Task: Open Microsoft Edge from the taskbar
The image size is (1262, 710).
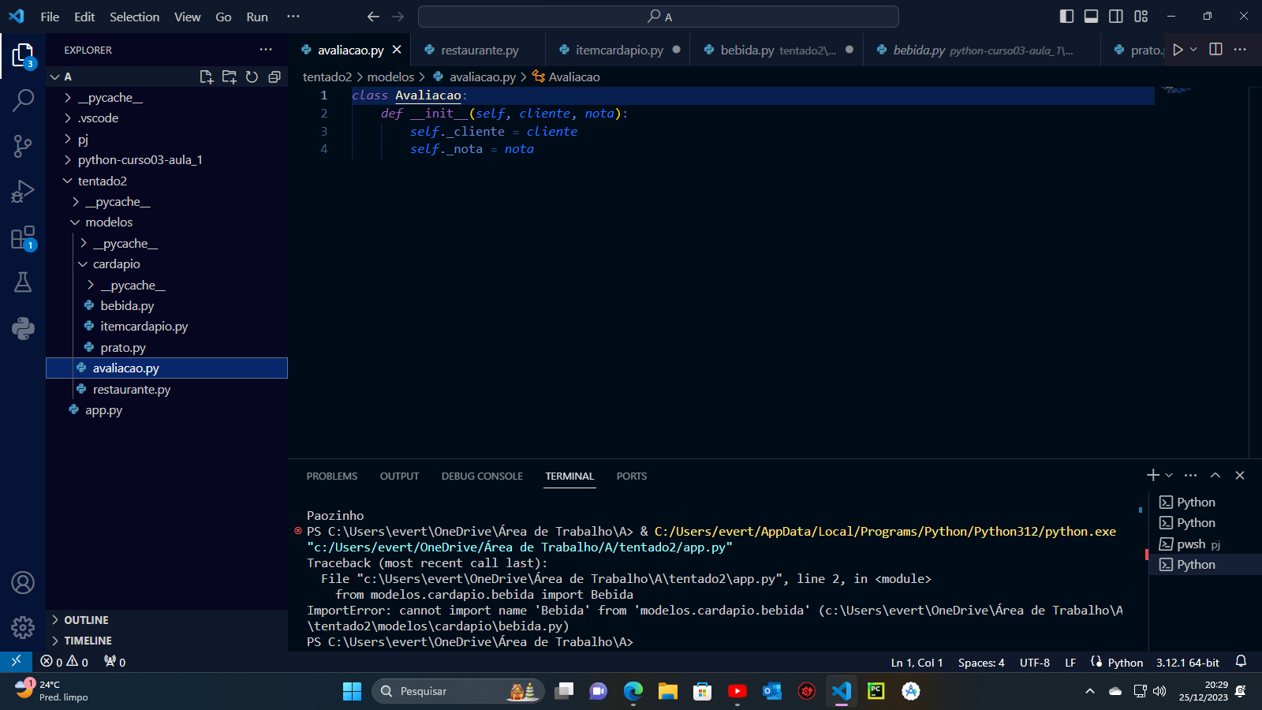Action: tap(633, 691)
